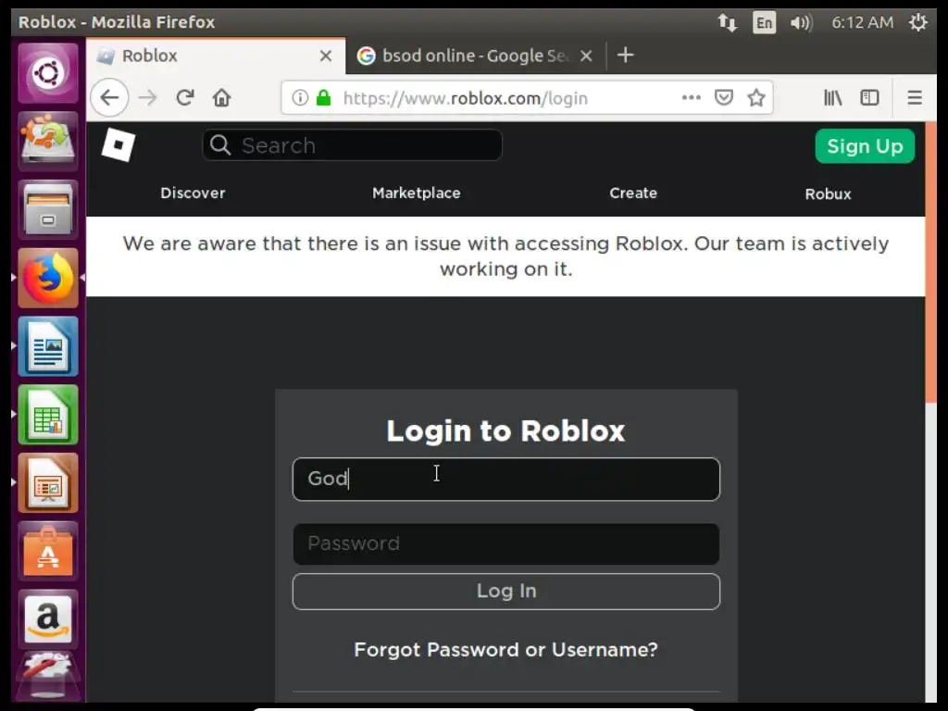Click the page vertical scrollbar
Screen dimensions: 948x711
pos(930,263)
